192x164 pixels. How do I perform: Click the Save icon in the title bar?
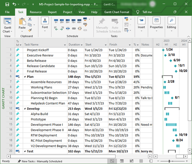click(x=7, y=4)
